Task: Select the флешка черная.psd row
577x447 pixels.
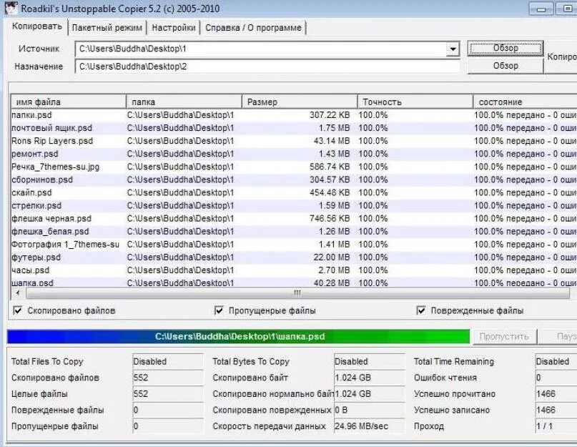Action: (x=294, y=218)
